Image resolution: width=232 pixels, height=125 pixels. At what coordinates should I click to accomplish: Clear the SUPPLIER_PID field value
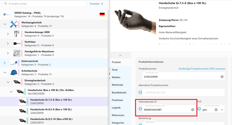coord(222,77)
